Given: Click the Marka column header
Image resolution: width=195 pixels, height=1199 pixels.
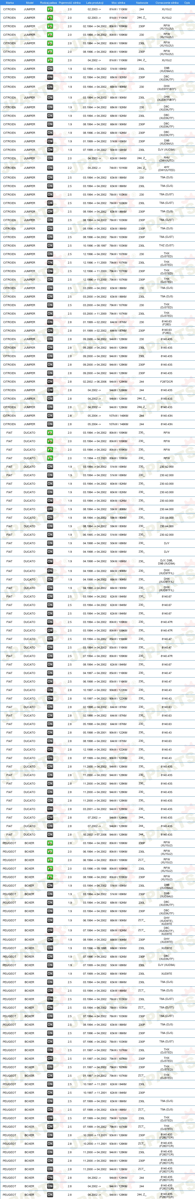Looking at the screenshot, I should [x=9, y=3].
